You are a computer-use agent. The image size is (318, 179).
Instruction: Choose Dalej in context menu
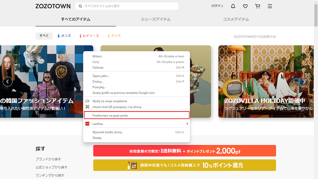point(137,62)
